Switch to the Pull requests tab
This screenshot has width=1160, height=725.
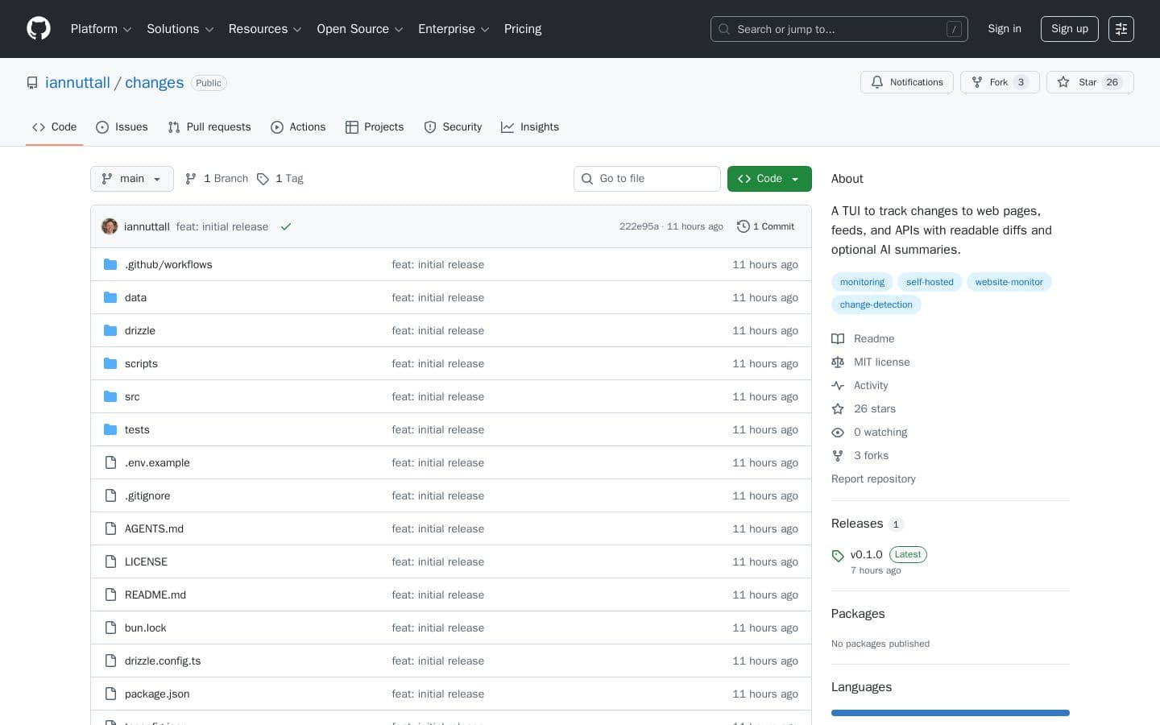[x=209, y=127]
